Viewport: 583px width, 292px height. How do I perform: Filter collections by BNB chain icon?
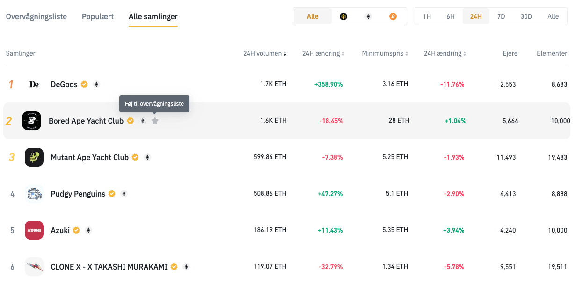(343, 16)
